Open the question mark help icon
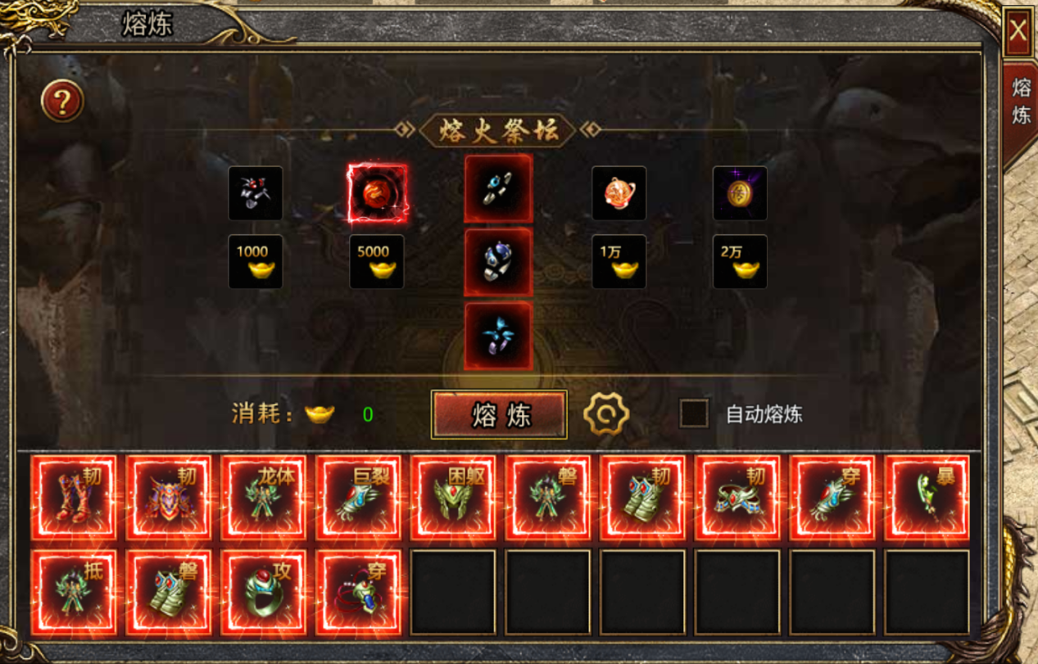The height and width of the screenshot is (664, 1038). click(62, 101)
